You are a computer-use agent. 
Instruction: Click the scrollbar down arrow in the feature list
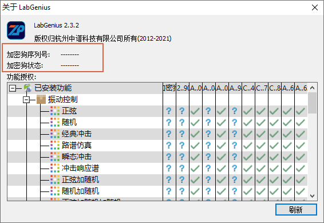(x=312, y=195)
